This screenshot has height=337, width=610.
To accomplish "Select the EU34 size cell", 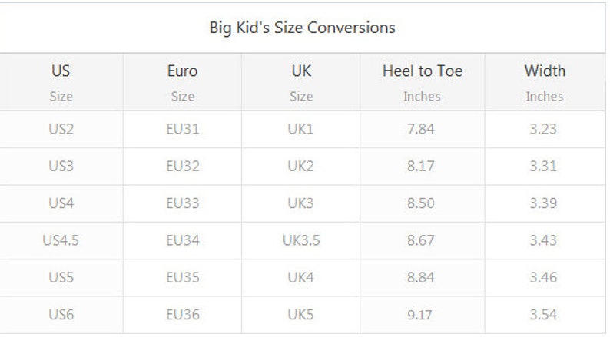I will 182,240.
